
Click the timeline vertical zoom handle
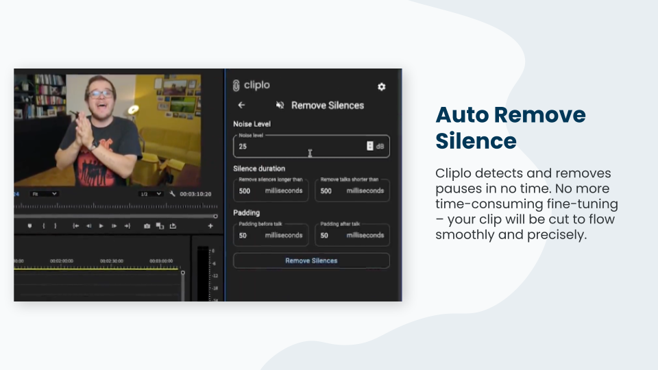point(182,273)
